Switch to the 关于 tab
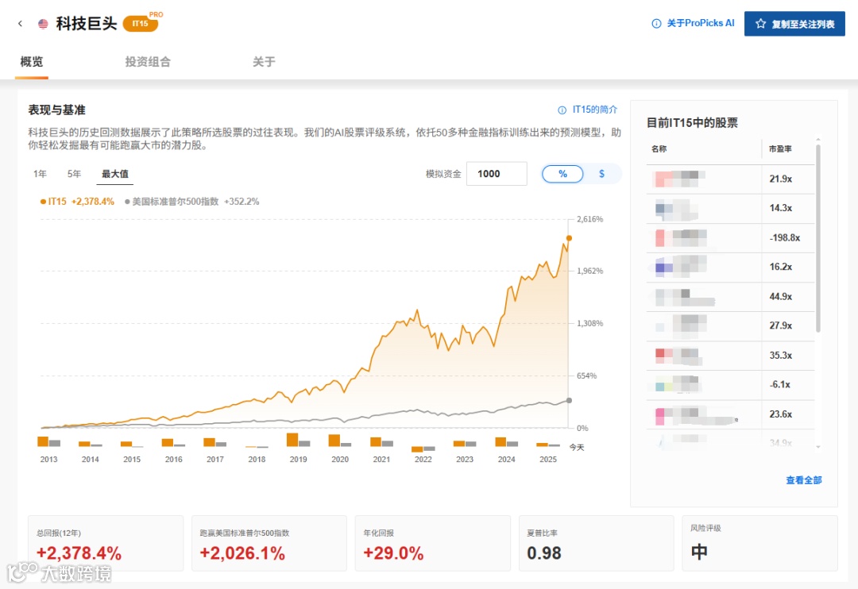 (264, 62)
